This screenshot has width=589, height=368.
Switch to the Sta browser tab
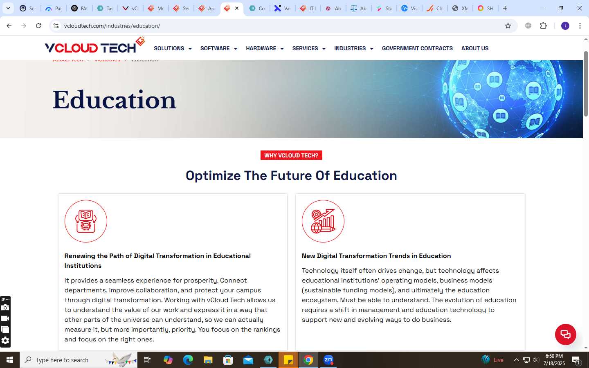coord(384,8)
